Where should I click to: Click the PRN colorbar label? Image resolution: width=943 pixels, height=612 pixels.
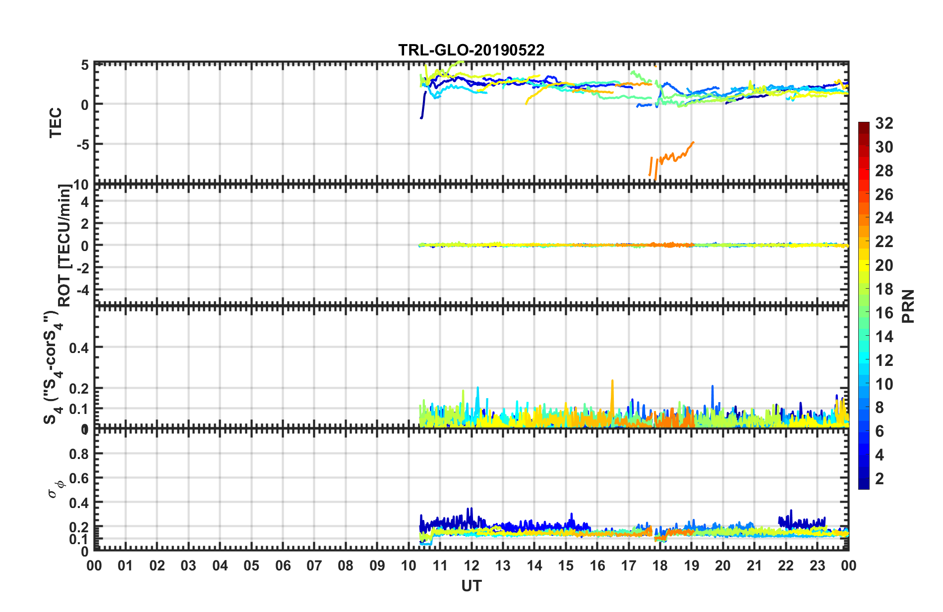tap(908, 306)
